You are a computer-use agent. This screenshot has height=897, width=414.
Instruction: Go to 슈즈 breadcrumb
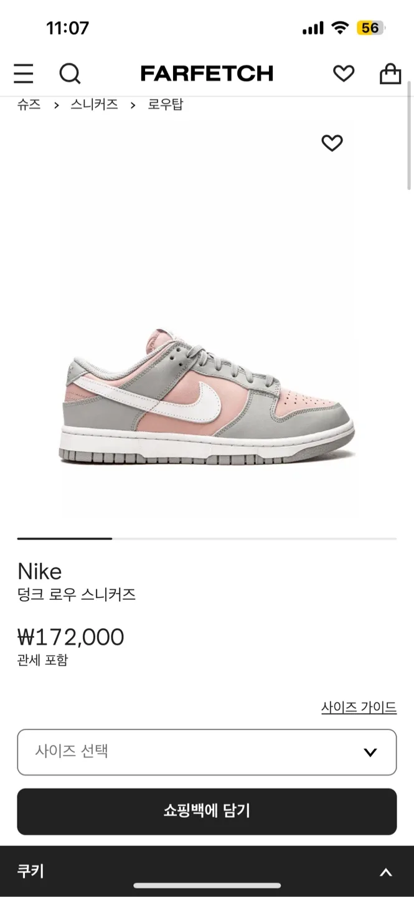29,105
